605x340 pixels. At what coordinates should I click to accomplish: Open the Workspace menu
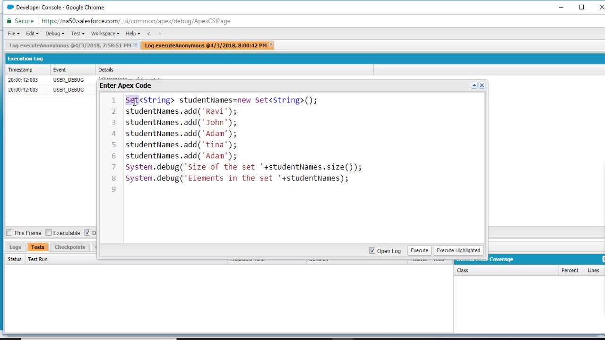[x=105, y=34]
